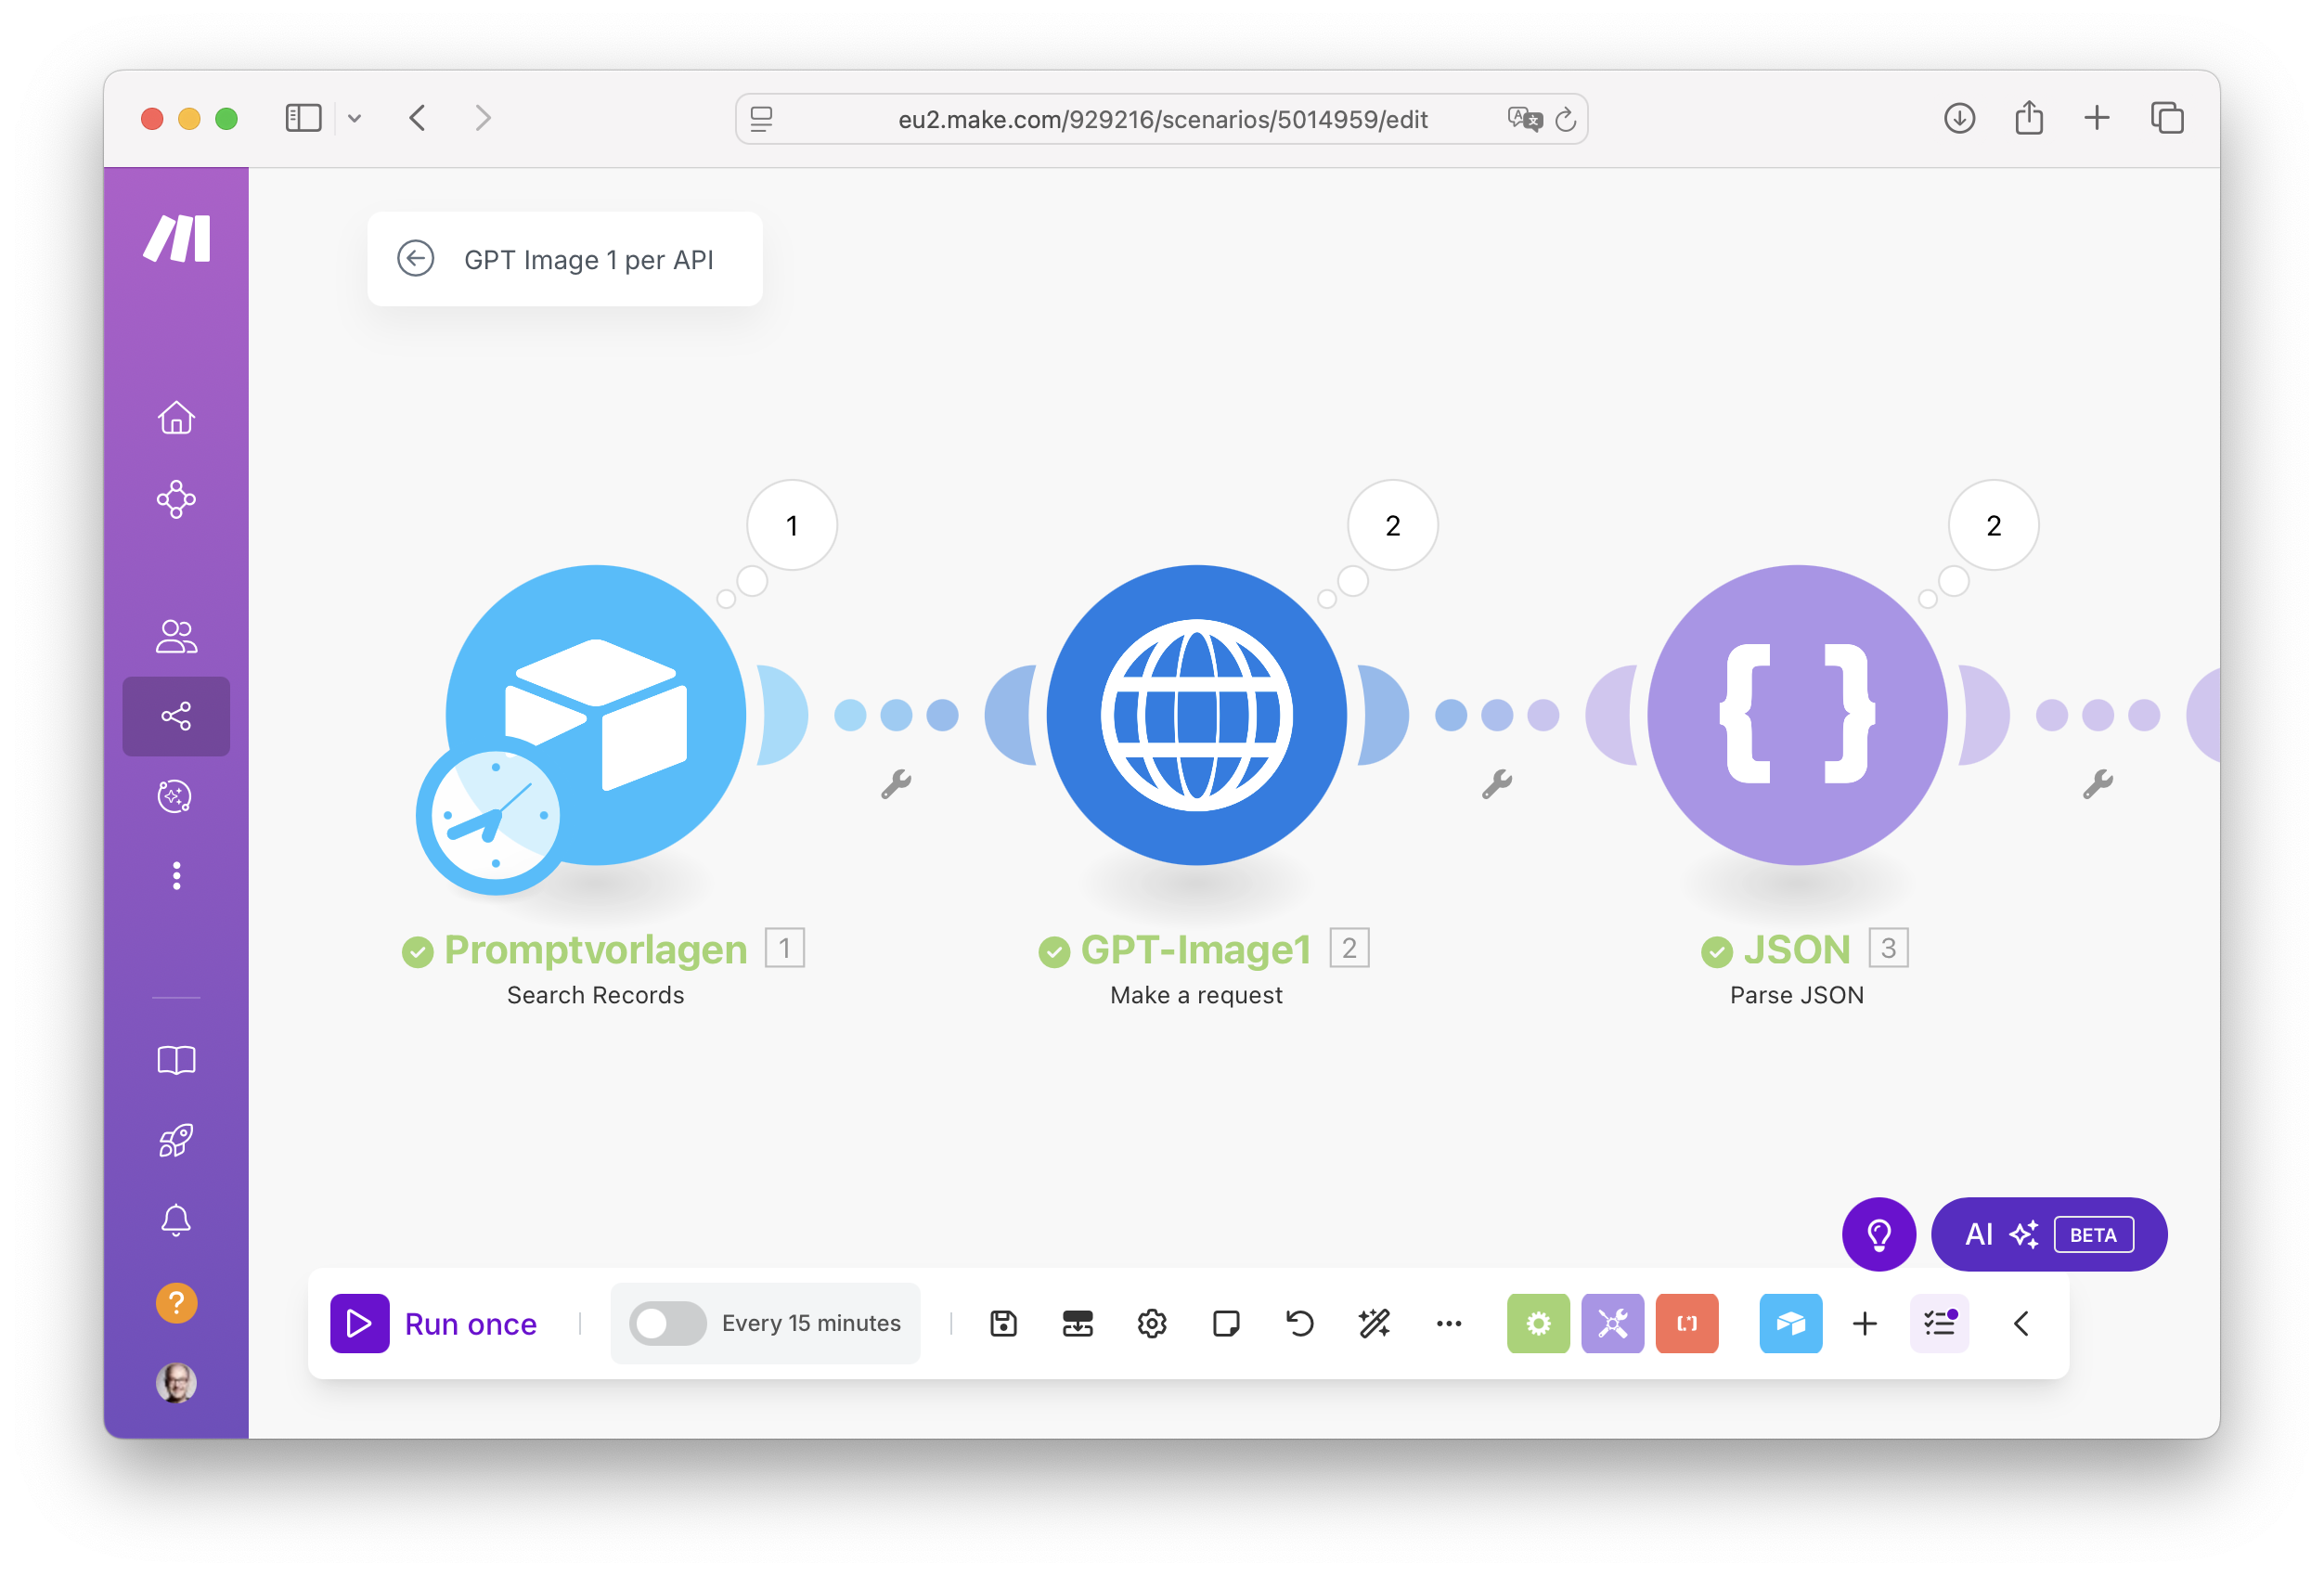Open the clock schedule trigger icon
This screenshot has height=1576, width=2324.
495,815
